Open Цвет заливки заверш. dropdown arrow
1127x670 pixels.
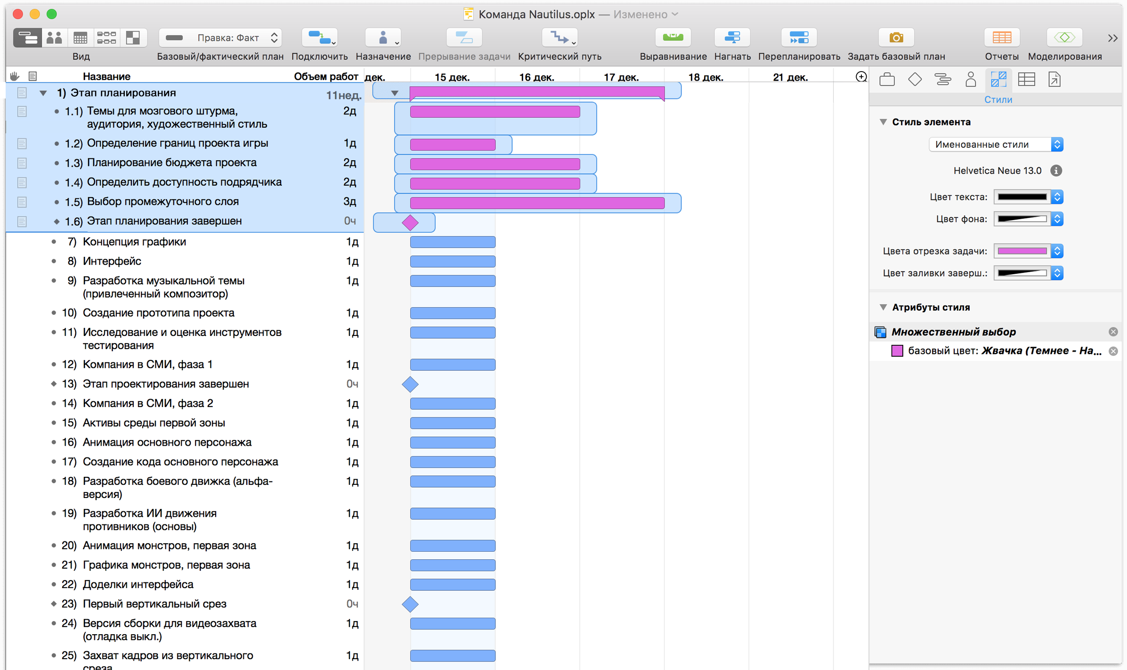(1057, 273)
